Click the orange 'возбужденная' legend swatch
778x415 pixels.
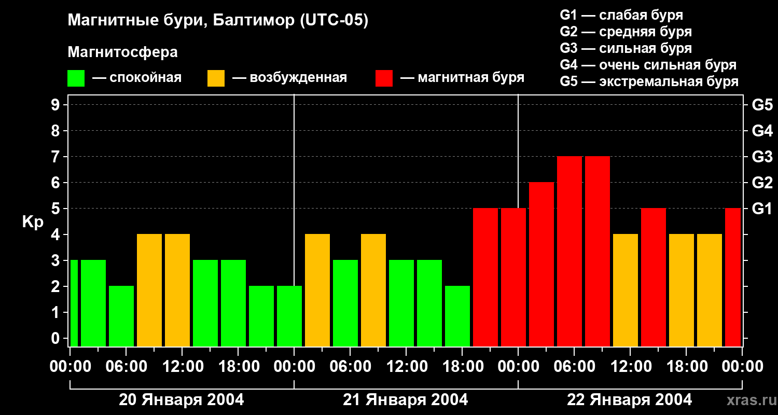(216, 78)
